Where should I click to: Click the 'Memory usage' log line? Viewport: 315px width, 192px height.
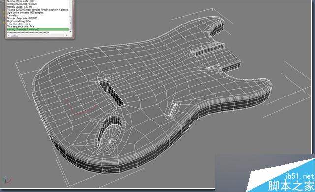20,7
